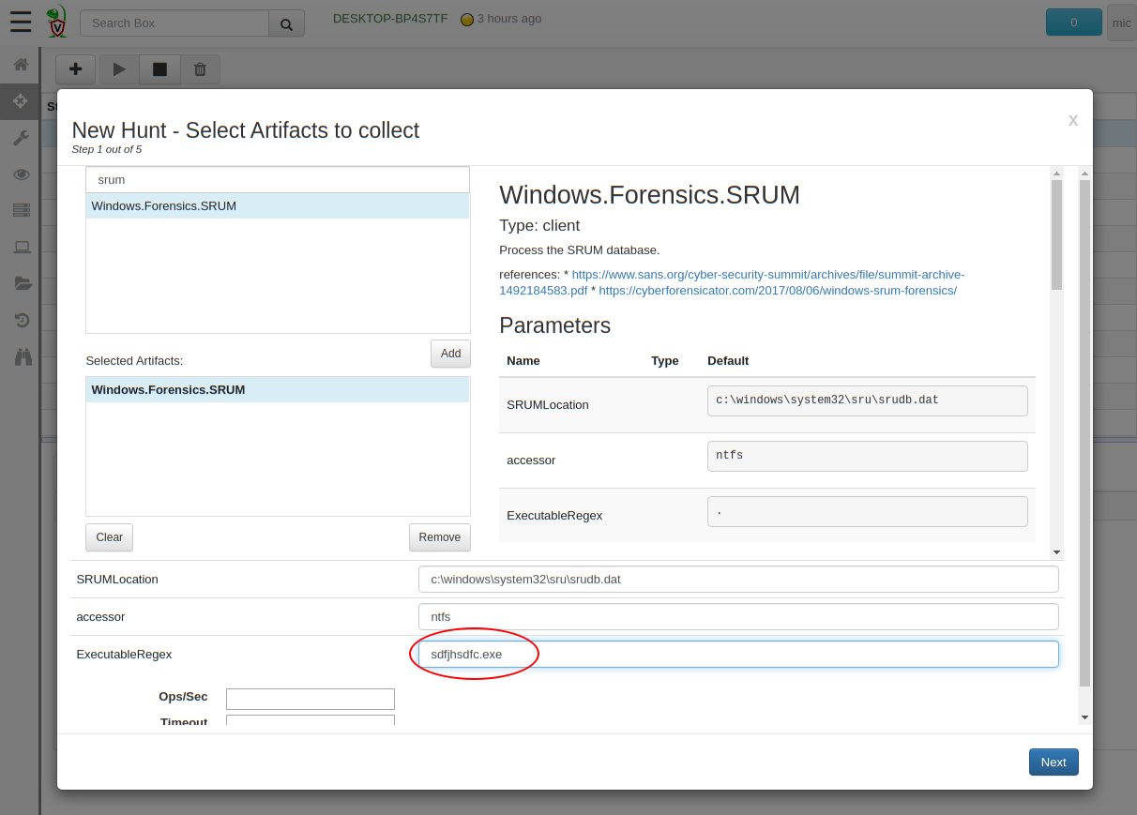The height and width of the screenshot is (815, 1137).
Task: Click the binoculars sidebar icon
Action: pyautogui.click(x=23, y=356)
